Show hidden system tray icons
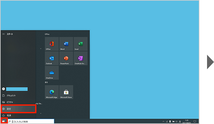214x124 pixels. click(163, 121)
